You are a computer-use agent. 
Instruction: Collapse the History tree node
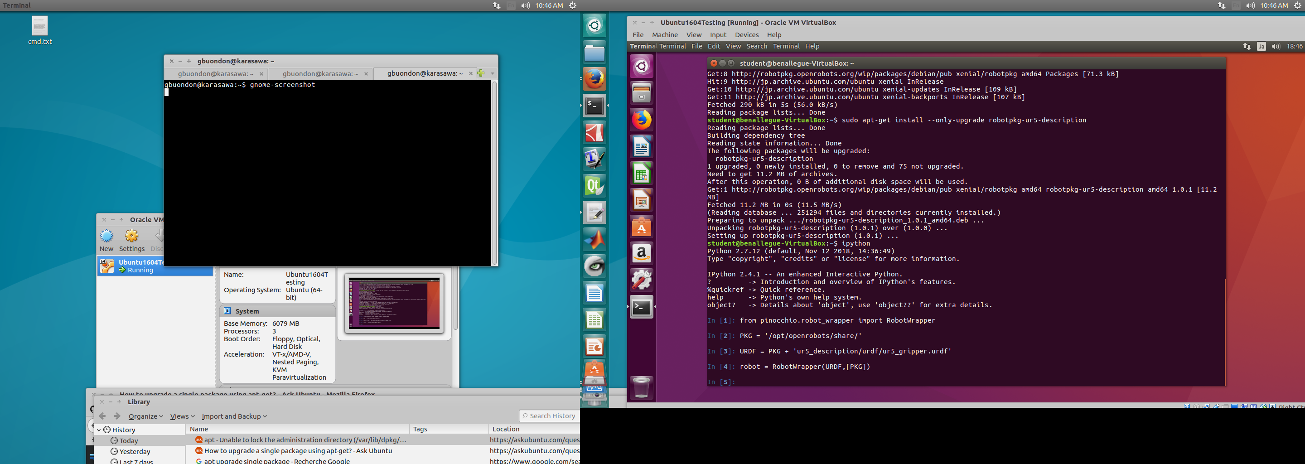99,430
